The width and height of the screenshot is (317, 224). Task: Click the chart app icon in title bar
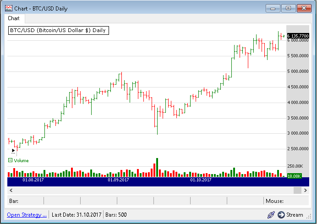[8, 8]
